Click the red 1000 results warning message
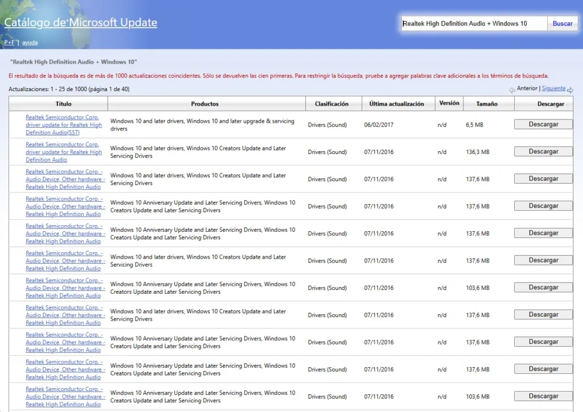 (x=278, y=76)
